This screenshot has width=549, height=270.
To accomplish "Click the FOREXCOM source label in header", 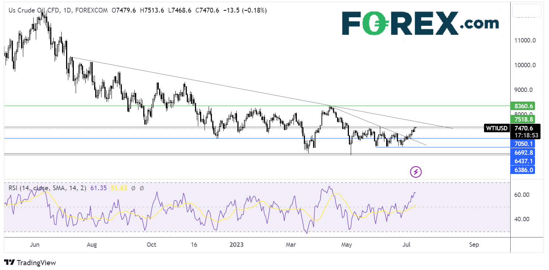I will click(x=91, y=11).
